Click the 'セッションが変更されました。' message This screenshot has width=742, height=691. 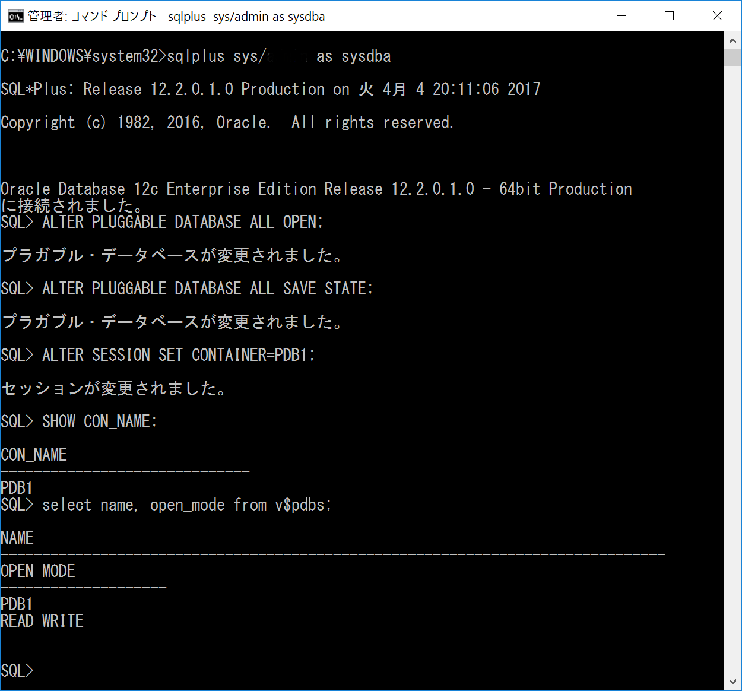tap(115, 388)
